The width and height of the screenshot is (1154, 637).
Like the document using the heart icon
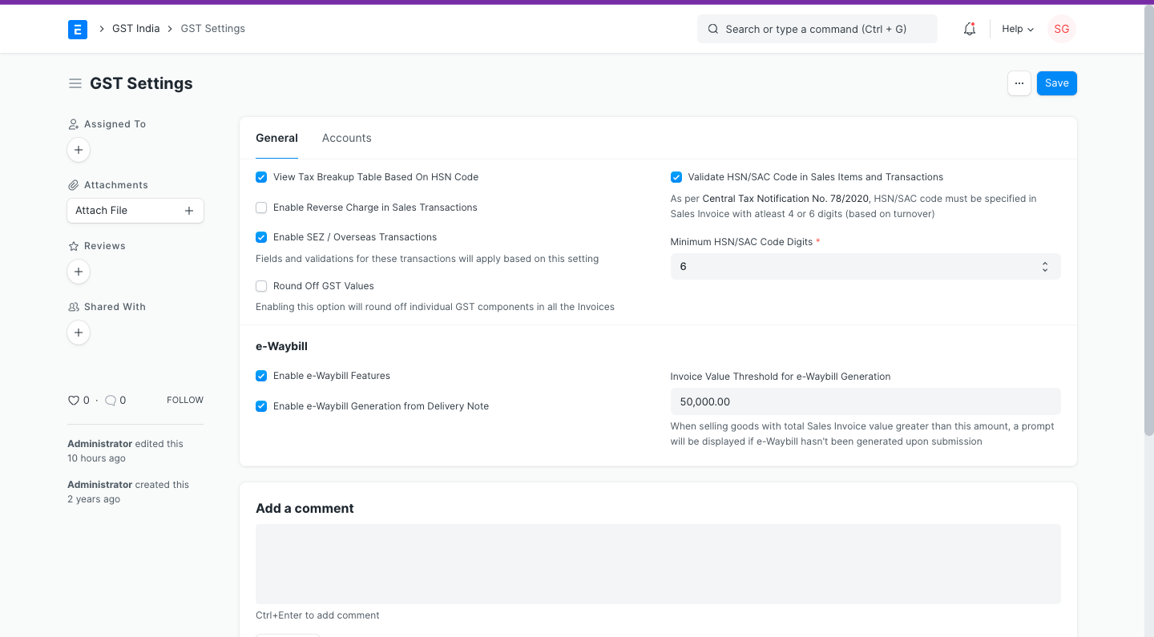tap(72, 400)
